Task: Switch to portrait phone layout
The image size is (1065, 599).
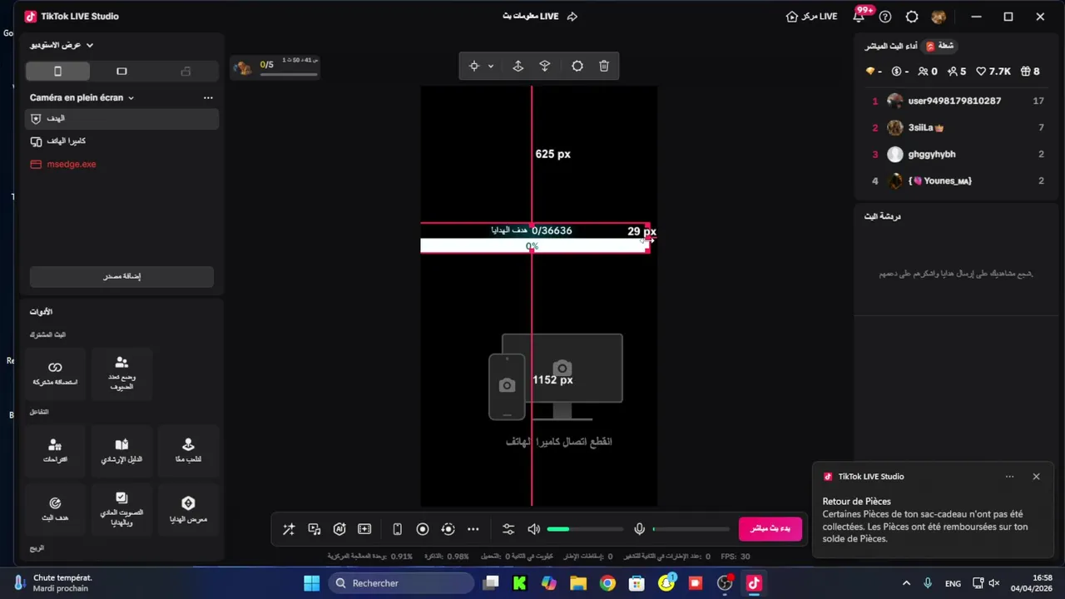Action: [57, 72]
